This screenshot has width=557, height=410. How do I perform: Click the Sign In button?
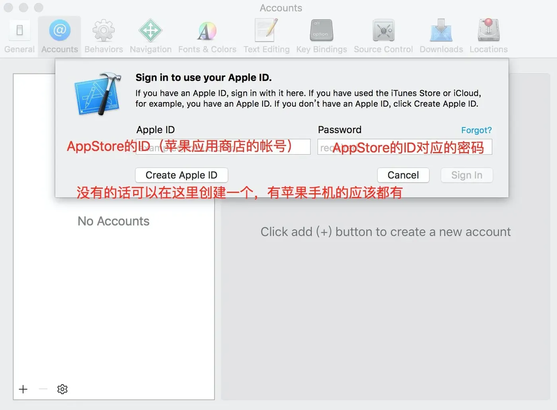[x=467, y=175]
